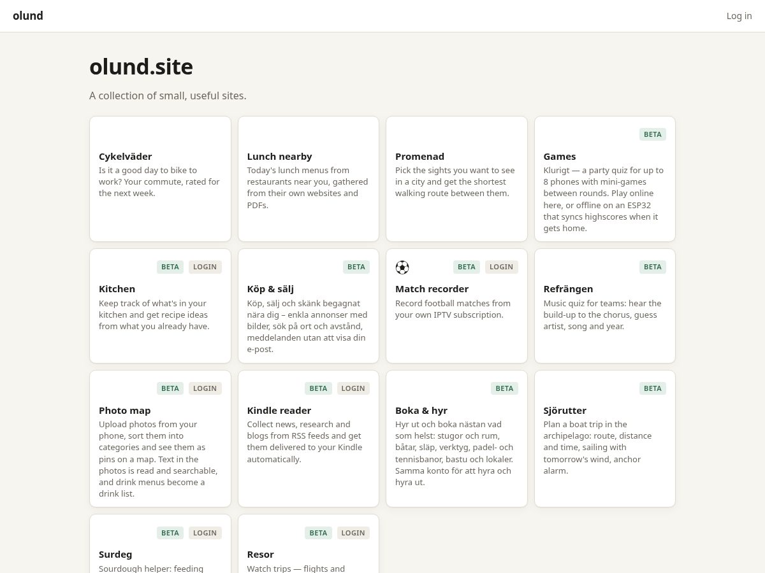Image resolution: width=765 pixels, height=573 pixels.
Task: Click the BETA badge on Refrängen card
Action: 653,267
